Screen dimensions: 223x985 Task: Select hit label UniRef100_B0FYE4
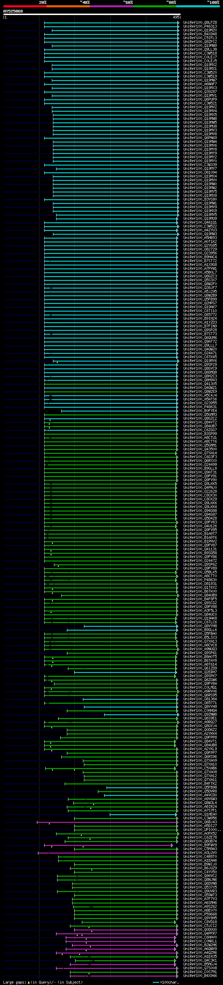coord(200,411)
